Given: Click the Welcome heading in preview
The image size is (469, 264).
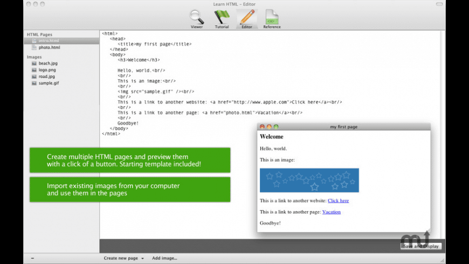Looking at the screenshot, I should (x=271, y=137).
